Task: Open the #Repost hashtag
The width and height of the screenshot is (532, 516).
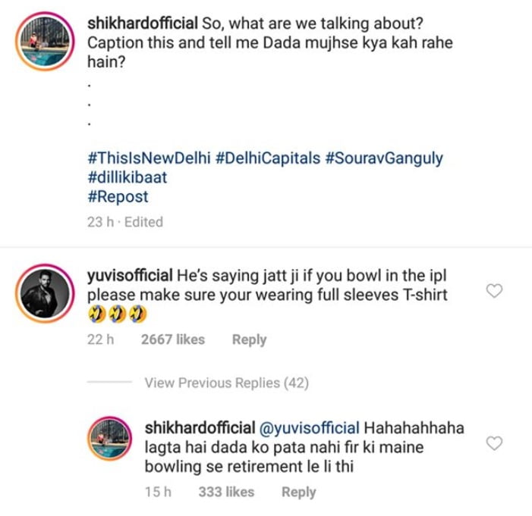Action: [118, 196]
